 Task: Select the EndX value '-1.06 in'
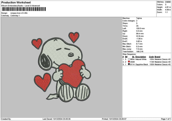[x=139, y=39]
